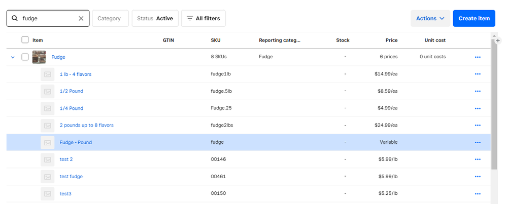Collapse the Fudge item variations
The width and height of the screenshot is (507, 204).
point(13,57)
